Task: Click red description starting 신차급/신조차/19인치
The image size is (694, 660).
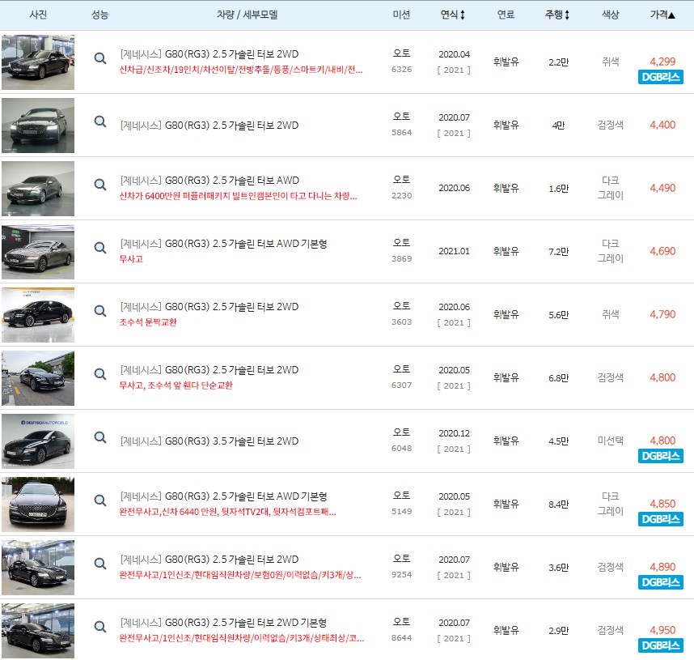Action: (241, 70)
